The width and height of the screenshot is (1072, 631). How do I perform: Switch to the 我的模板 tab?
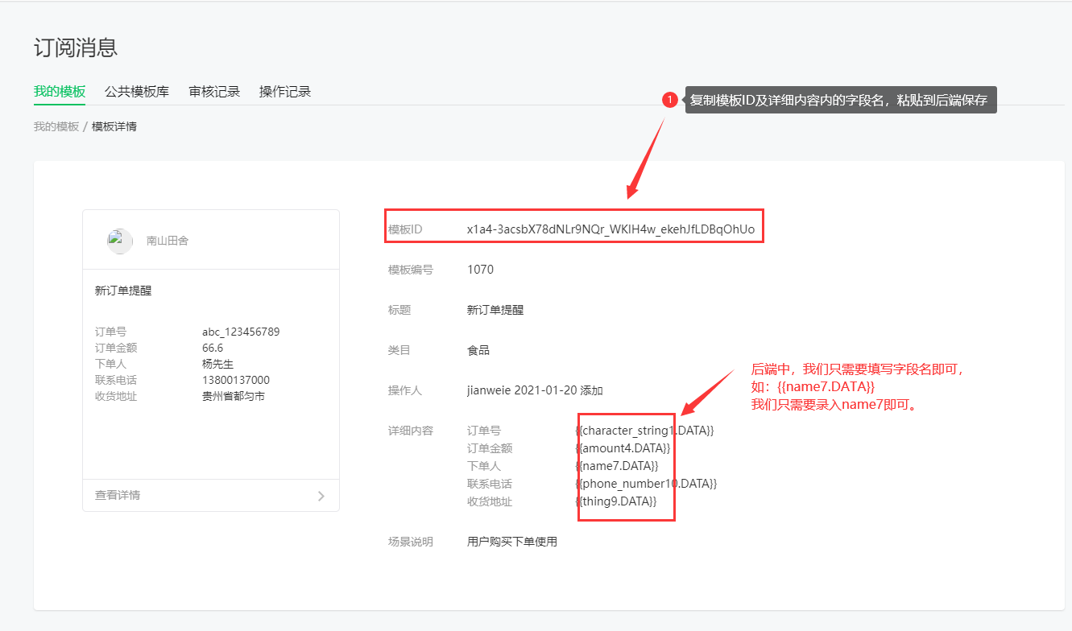[x=60, y=92]
